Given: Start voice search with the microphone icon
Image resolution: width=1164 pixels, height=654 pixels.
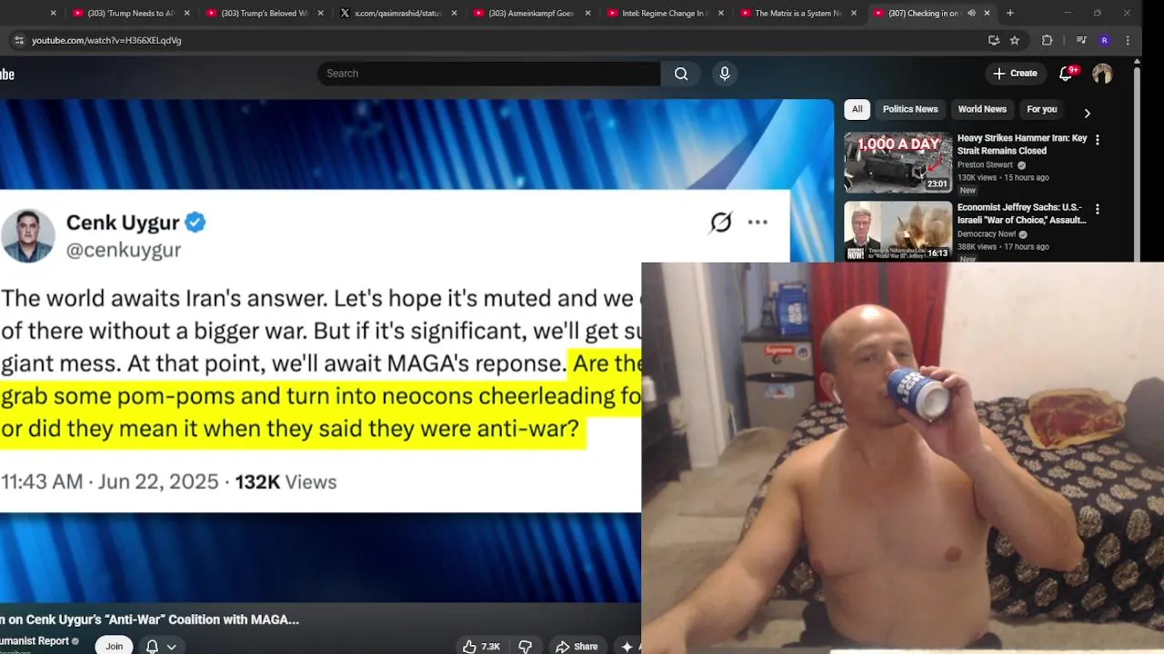Looking at the screenshot, I should click(x=725, y=74).
